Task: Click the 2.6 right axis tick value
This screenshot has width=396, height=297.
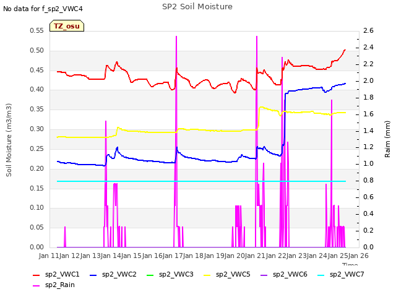Action: [x=368, y=31]
